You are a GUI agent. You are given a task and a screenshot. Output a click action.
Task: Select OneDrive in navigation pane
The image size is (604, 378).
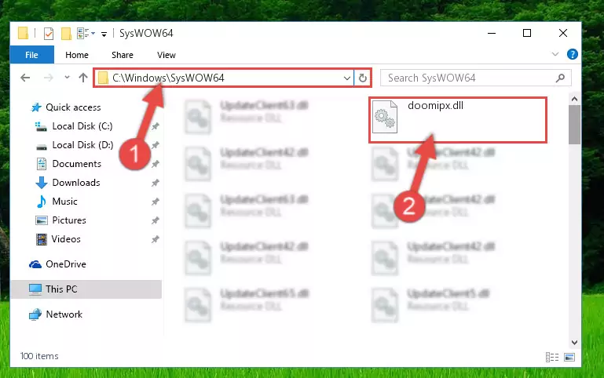(x=66, y=264)
